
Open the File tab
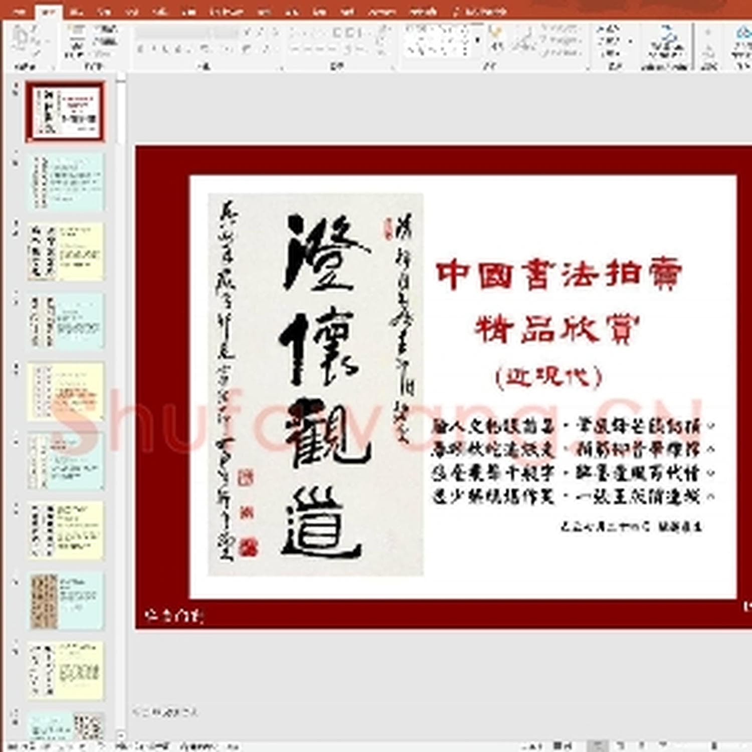20,11
